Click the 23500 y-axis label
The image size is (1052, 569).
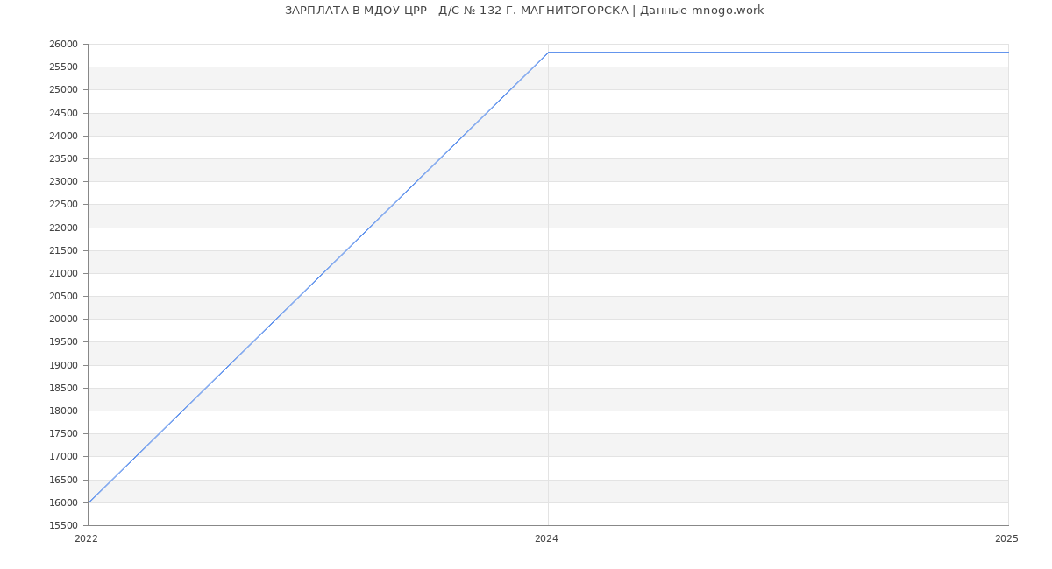tap(63, 159)
